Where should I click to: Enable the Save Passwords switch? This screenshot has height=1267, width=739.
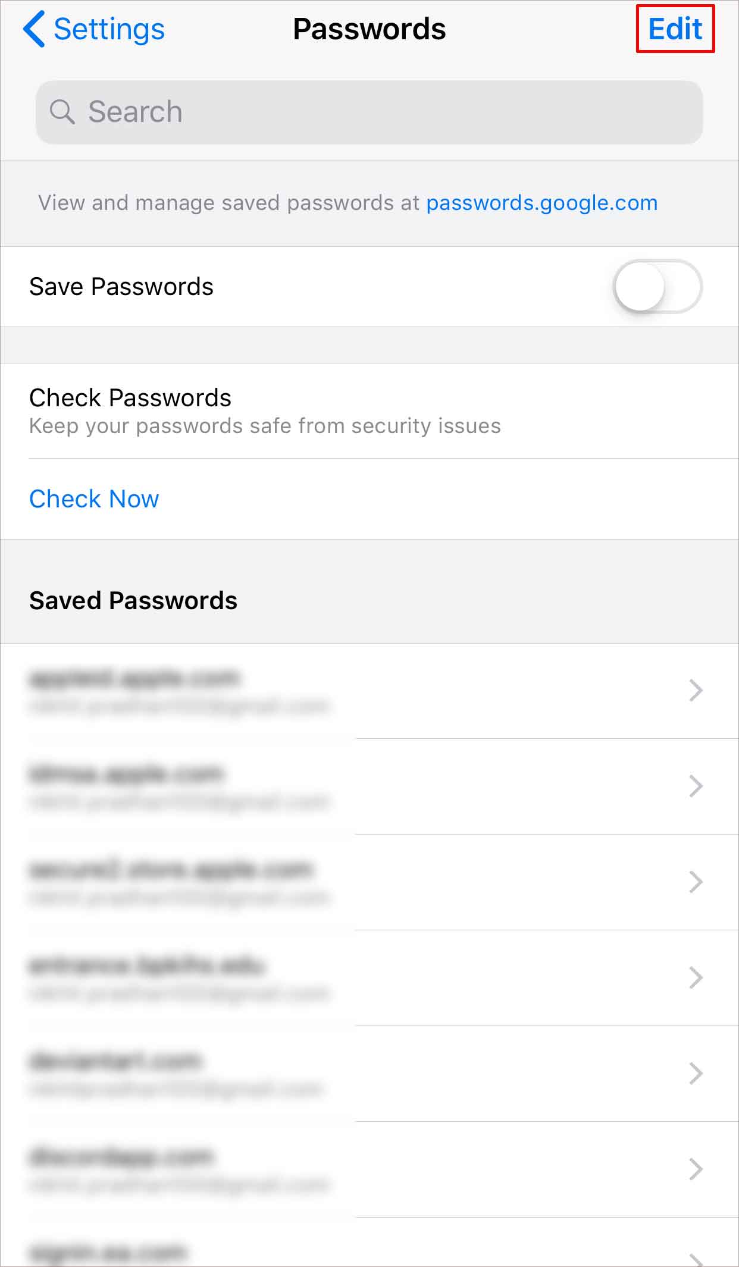[x=657, y=287]
